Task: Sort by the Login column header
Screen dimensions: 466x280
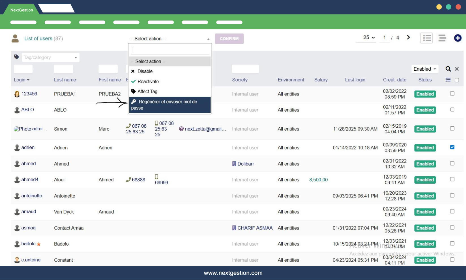Action: coord(20,80)
